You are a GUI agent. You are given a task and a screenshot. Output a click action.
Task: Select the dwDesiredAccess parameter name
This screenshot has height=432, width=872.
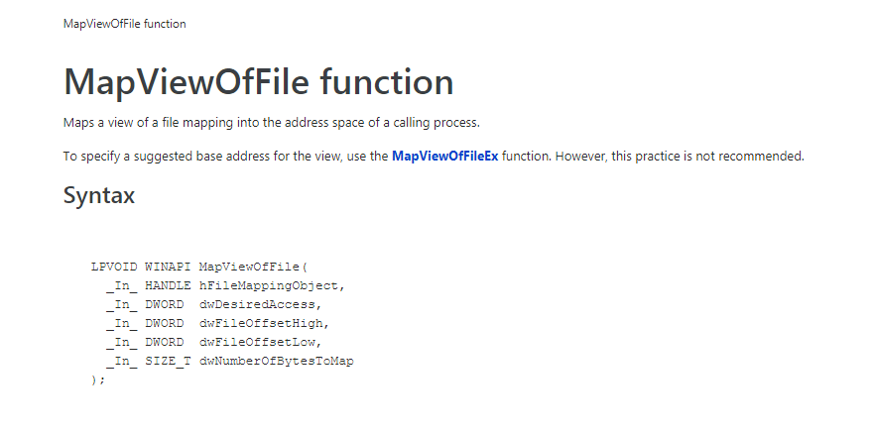coord(260,304)
